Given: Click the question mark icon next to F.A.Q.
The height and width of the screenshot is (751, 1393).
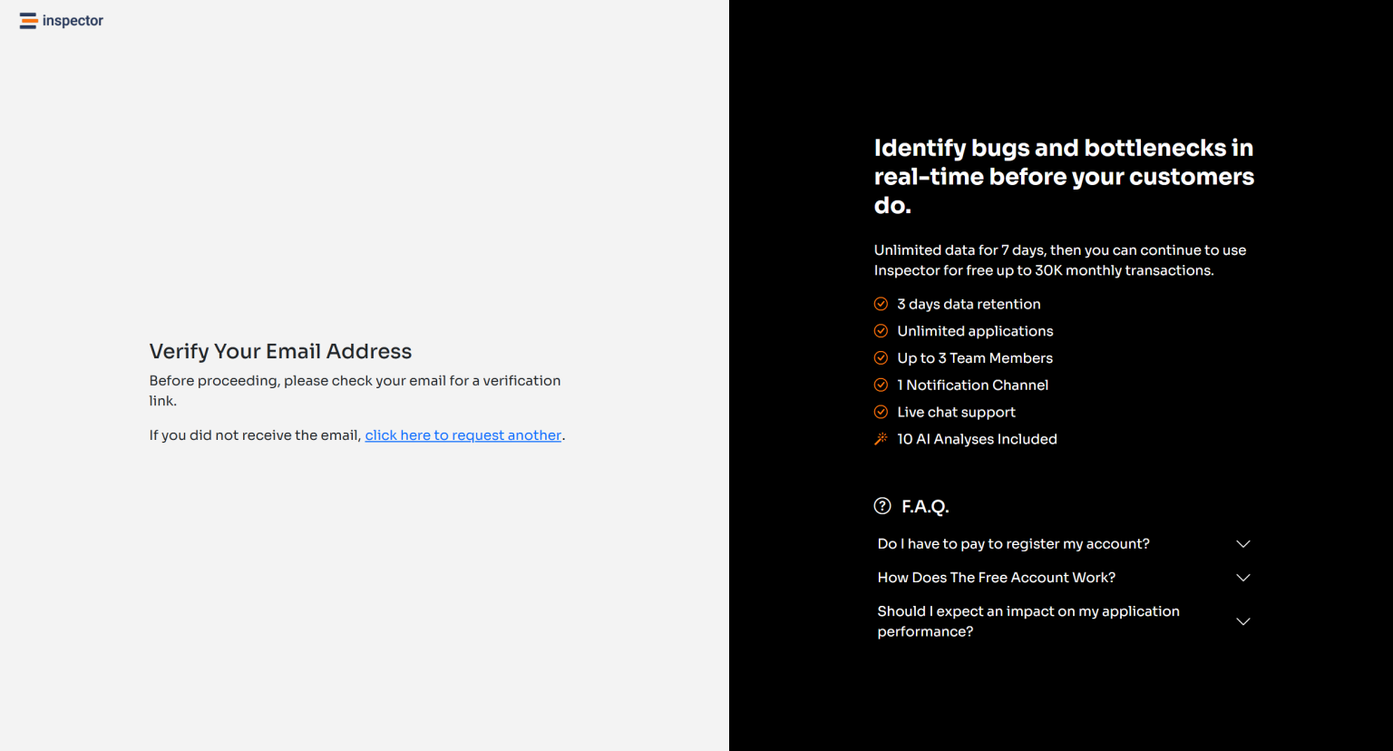Looking at the screenshot, I should 882,506.
